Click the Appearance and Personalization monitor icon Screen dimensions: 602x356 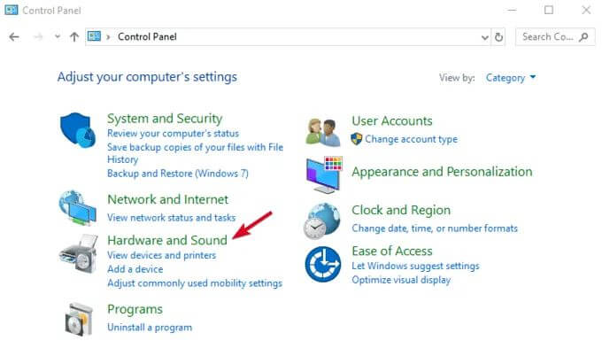click(324, 174)
